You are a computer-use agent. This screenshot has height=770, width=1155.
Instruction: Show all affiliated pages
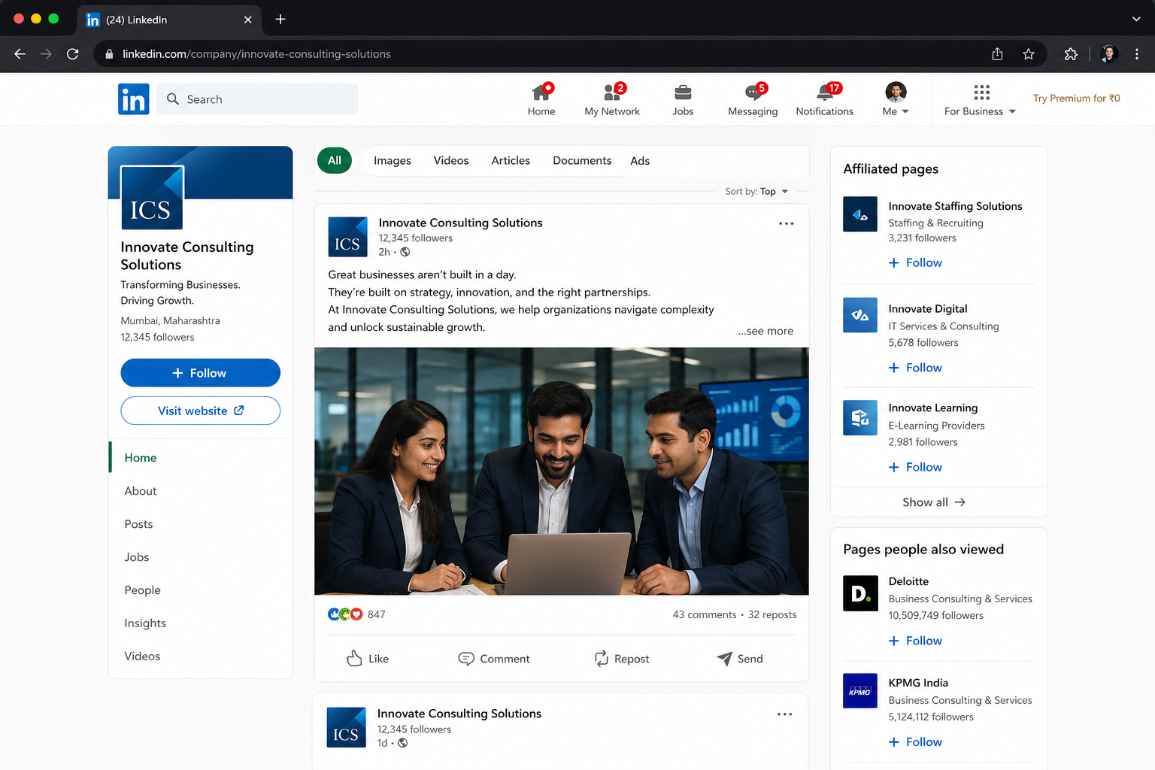(934, 502)
